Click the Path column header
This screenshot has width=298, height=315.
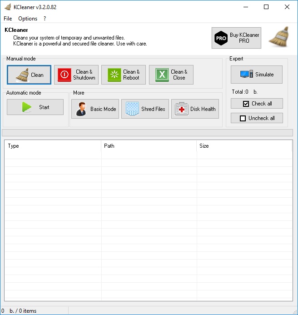pos(149,146)
